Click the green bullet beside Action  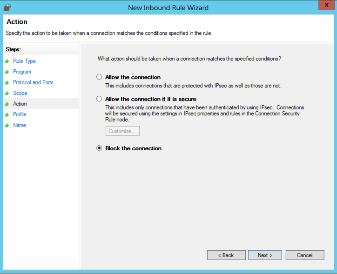coord(7,104)
